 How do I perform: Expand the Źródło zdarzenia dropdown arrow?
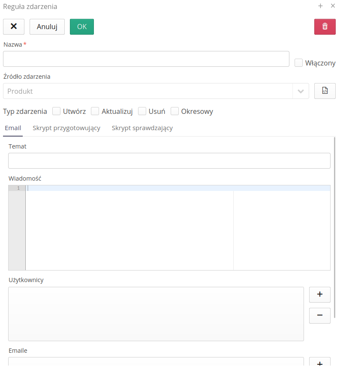[301, 91]
